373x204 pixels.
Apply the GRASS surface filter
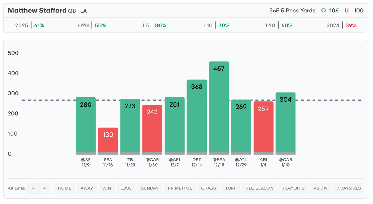[209, 188]
